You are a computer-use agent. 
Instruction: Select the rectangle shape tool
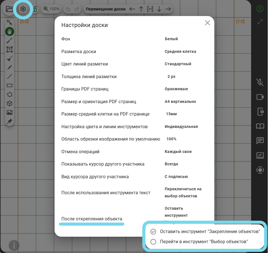[x=10, y=85]
